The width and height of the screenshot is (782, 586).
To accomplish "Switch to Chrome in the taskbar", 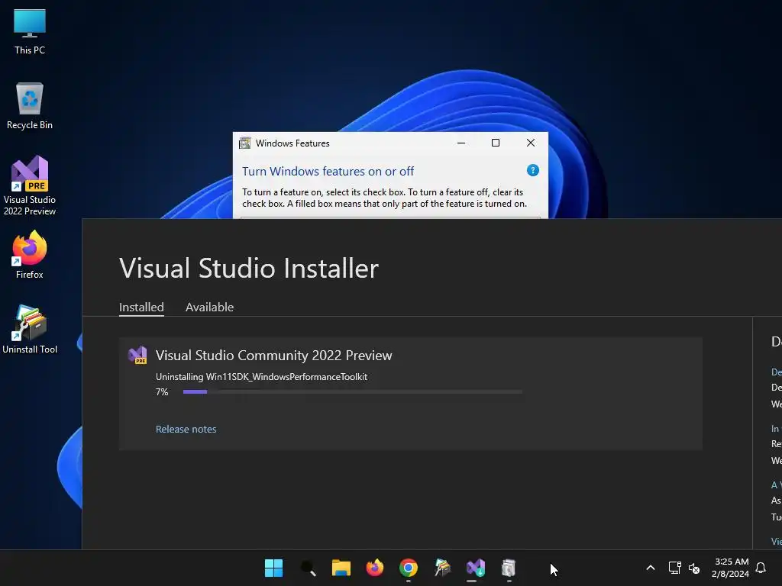I will tap(408, 568).
